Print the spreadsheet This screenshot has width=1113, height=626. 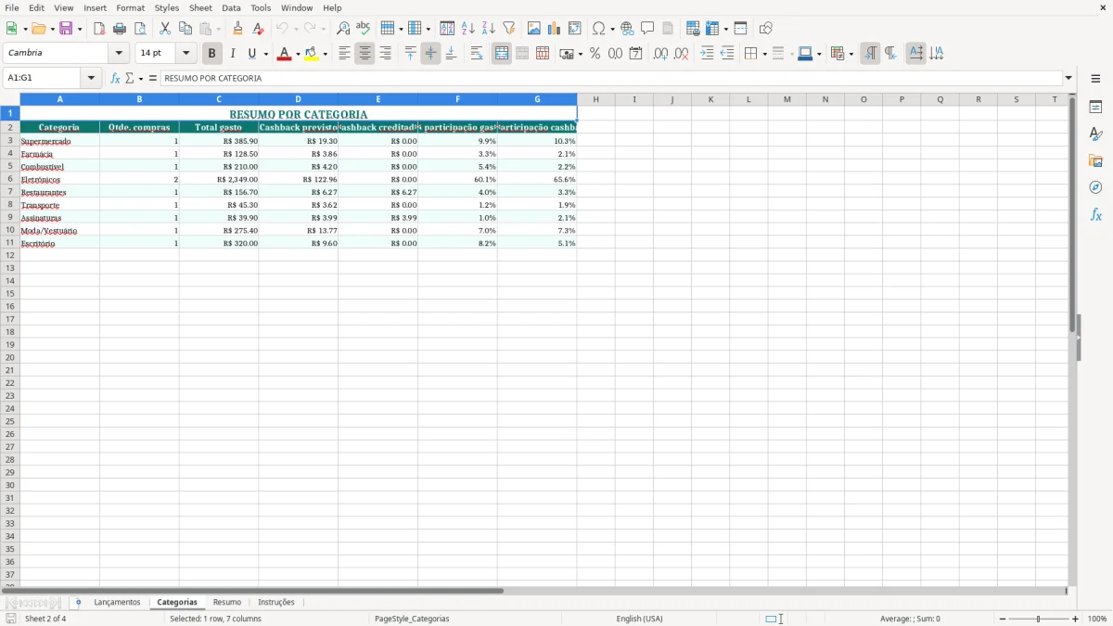coord(120,29)
